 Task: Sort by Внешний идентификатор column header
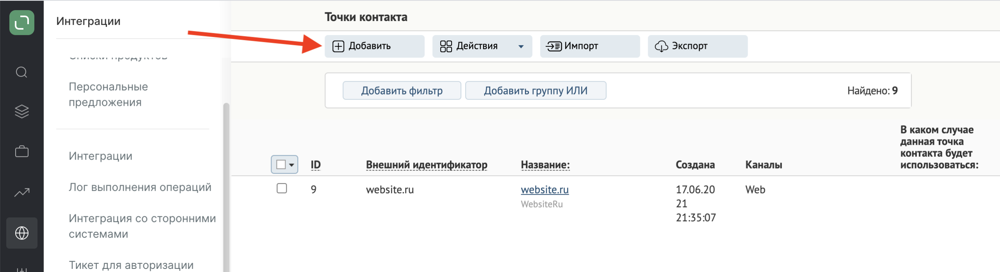(x=427, y=165)
